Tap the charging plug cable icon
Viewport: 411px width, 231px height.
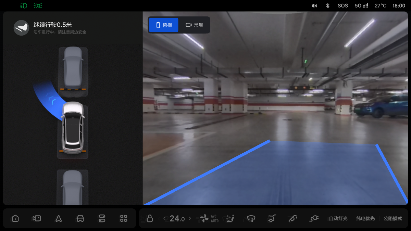pyautogui.click(x=314, y=218)
